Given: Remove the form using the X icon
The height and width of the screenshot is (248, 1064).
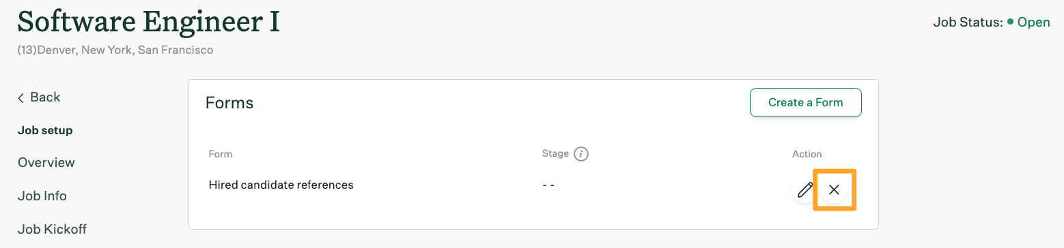Looking at the screenshot, I should pyautogui.click(x=834, y=190).
